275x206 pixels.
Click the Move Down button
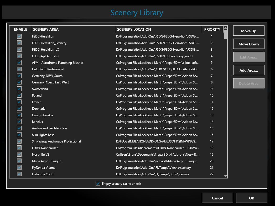click(248, 44)
